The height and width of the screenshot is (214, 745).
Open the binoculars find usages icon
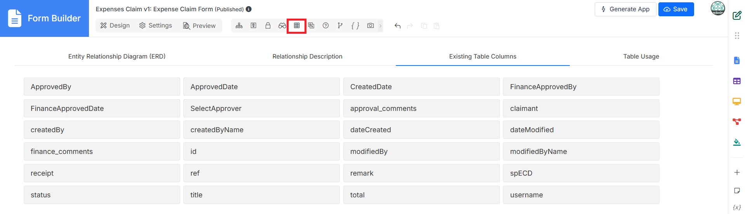282,26
